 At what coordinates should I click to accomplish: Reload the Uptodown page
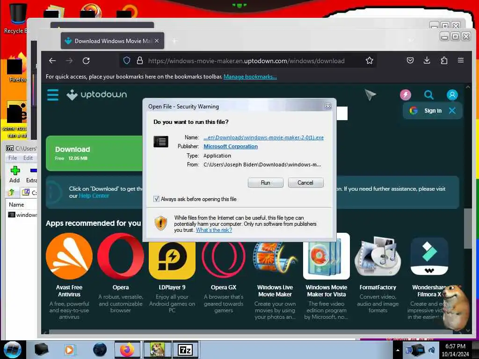click(x=86, y=61)
